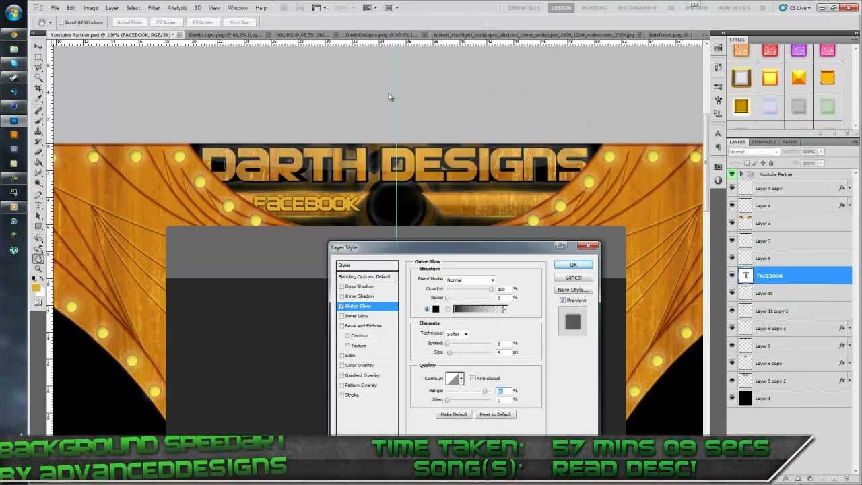The height and width of the screenshot is (485, 862).
Task: Click the New Style button
Action: [x=573, y=290]
